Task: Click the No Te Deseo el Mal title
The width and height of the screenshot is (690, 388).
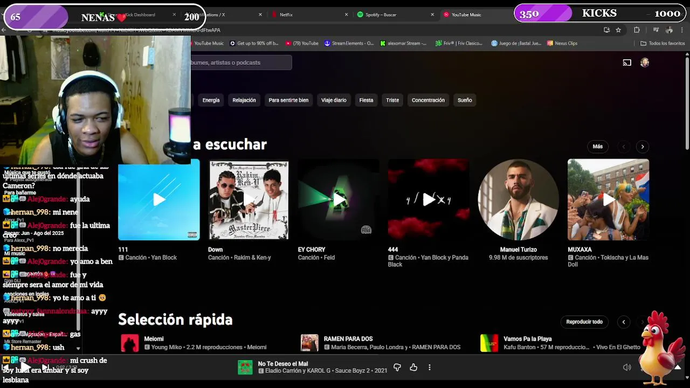Action: coord(283,364)
